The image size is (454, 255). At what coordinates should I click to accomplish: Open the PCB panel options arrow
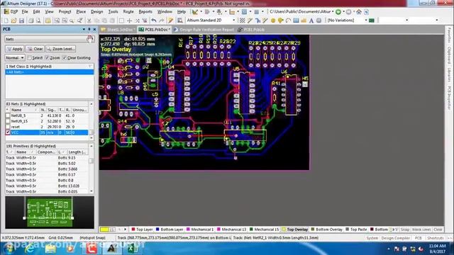pos(84,29)
